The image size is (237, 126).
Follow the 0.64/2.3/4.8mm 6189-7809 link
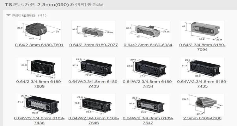click(39, 84)
